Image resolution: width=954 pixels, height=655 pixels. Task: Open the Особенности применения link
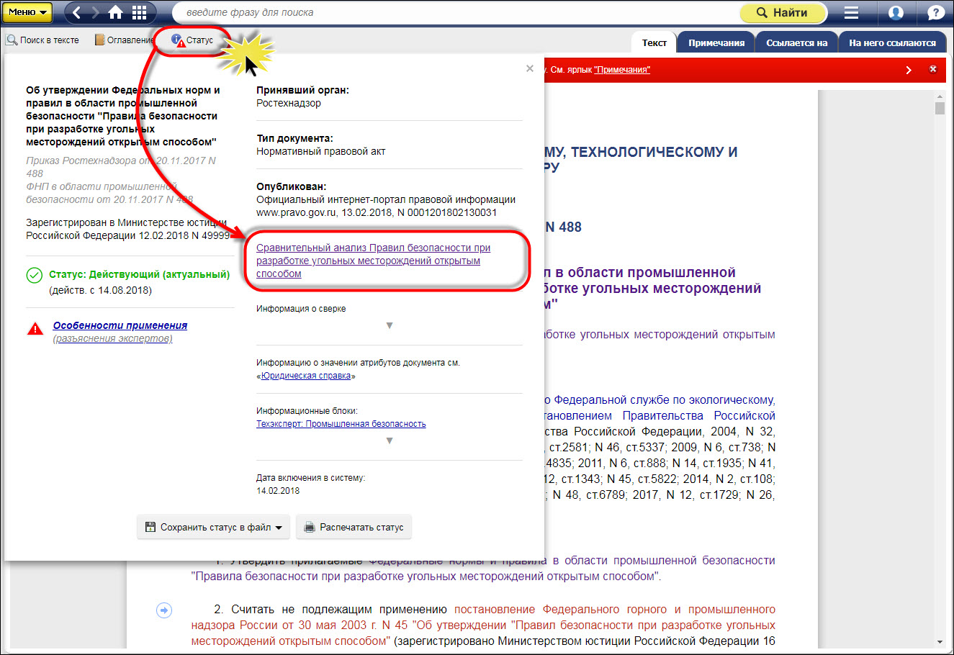[120, 325]
